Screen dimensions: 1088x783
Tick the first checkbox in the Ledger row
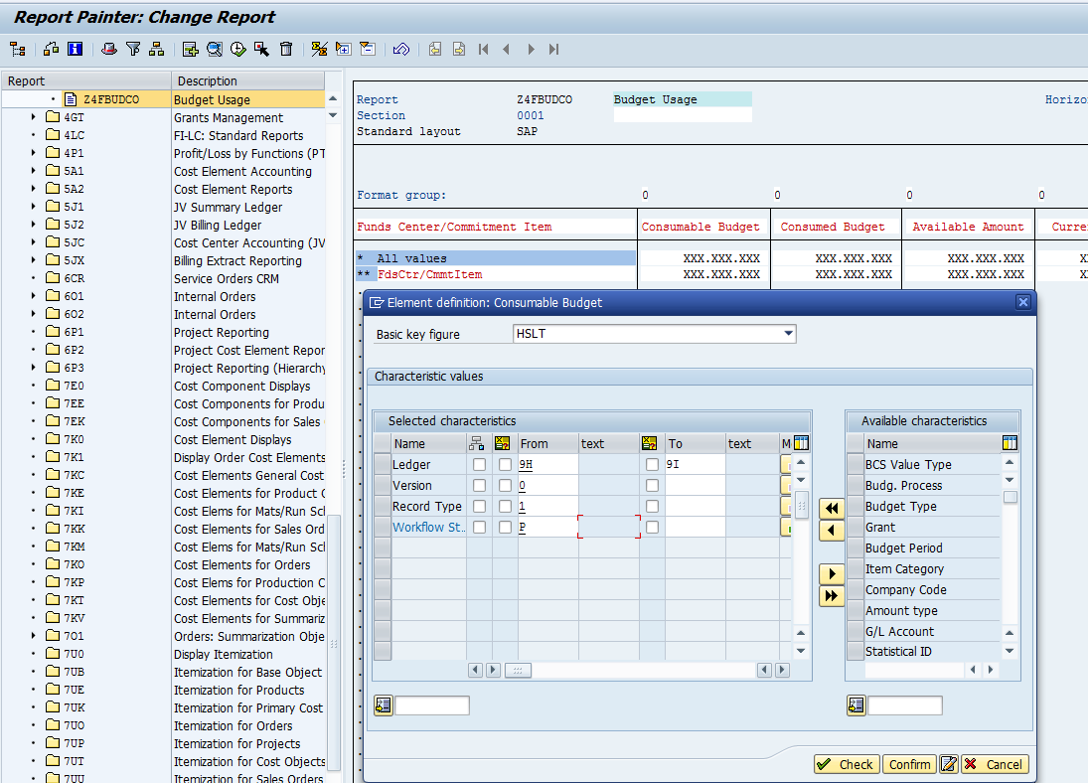pos(480,465)
